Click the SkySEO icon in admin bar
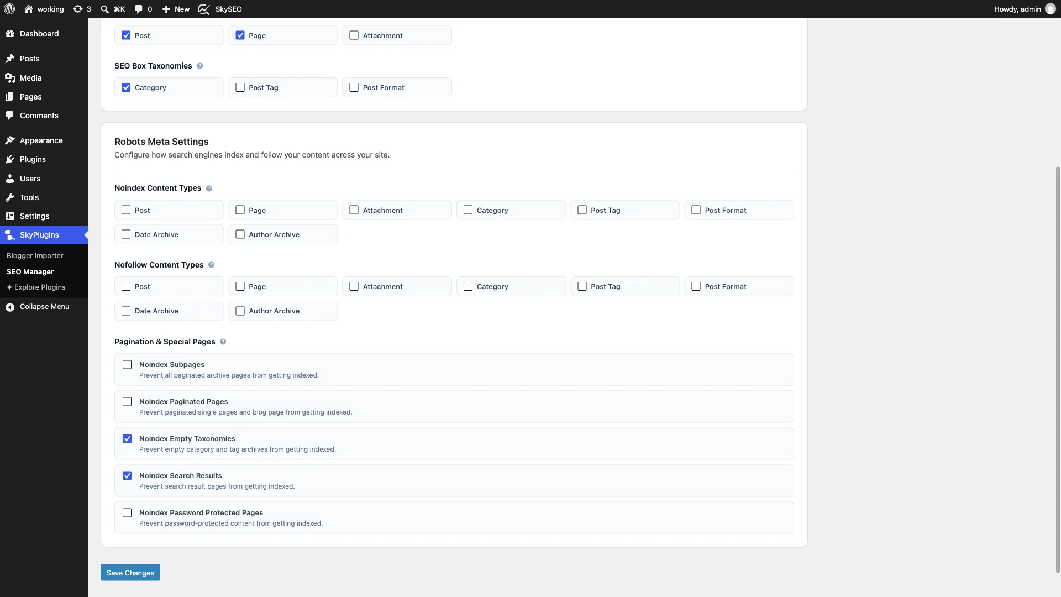 tap(204, 9)
